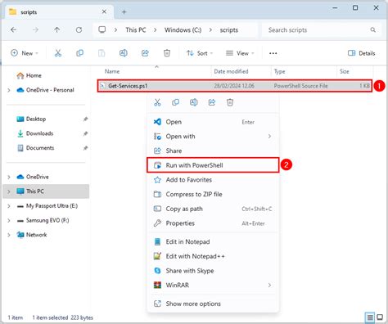Add a new tab with plus button

point(124,11)
